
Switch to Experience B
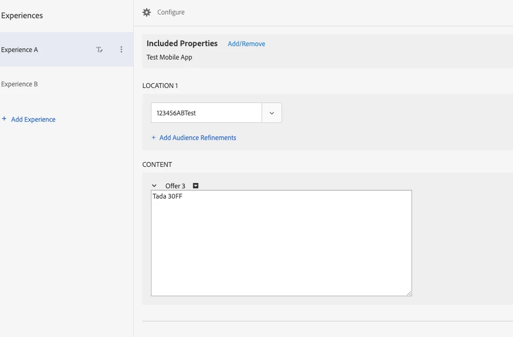(20, 84)
